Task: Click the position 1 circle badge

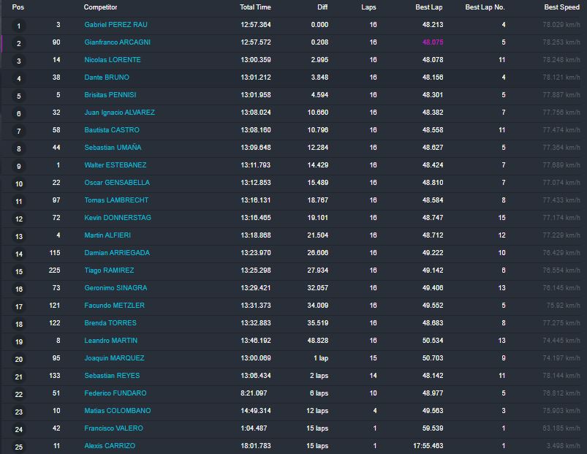Action: point(19,26)
